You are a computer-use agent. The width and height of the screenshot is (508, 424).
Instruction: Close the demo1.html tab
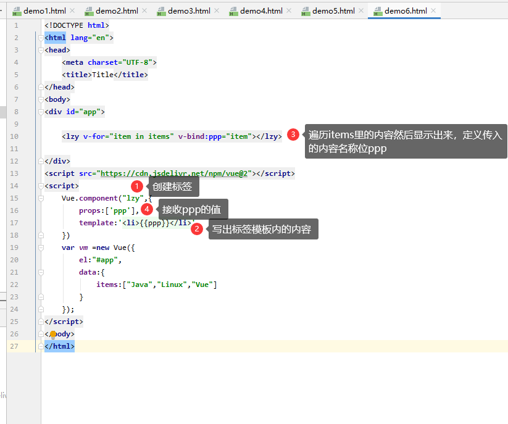point(72,10)
